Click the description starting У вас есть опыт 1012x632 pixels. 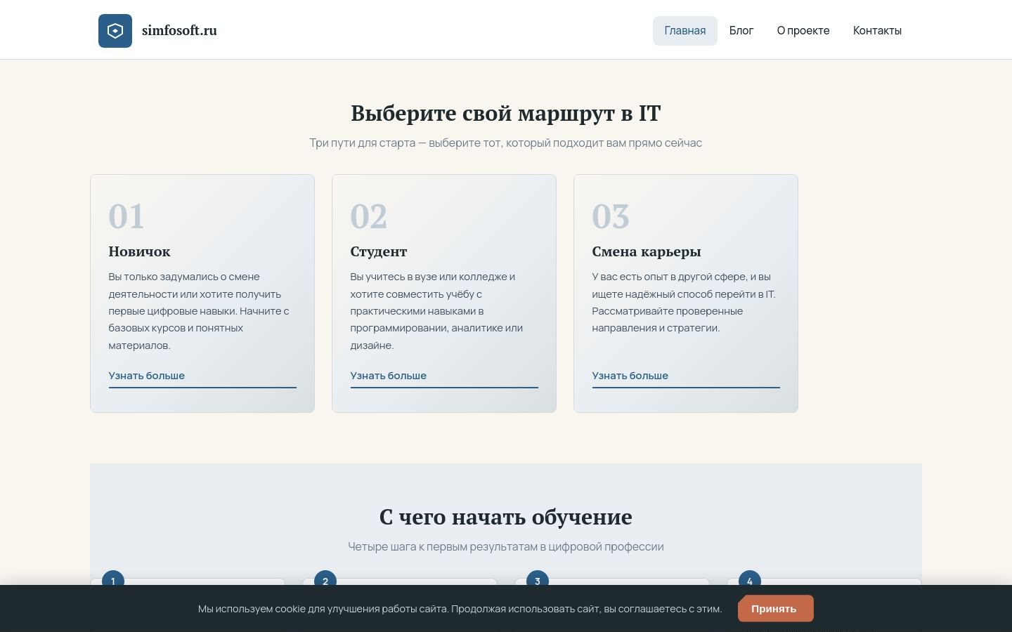[684, 303]
